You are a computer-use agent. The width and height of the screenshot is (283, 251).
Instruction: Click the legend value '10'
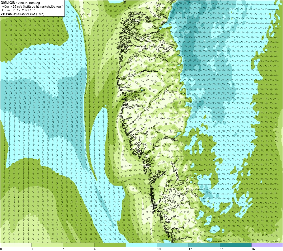[x=159, y=249]
